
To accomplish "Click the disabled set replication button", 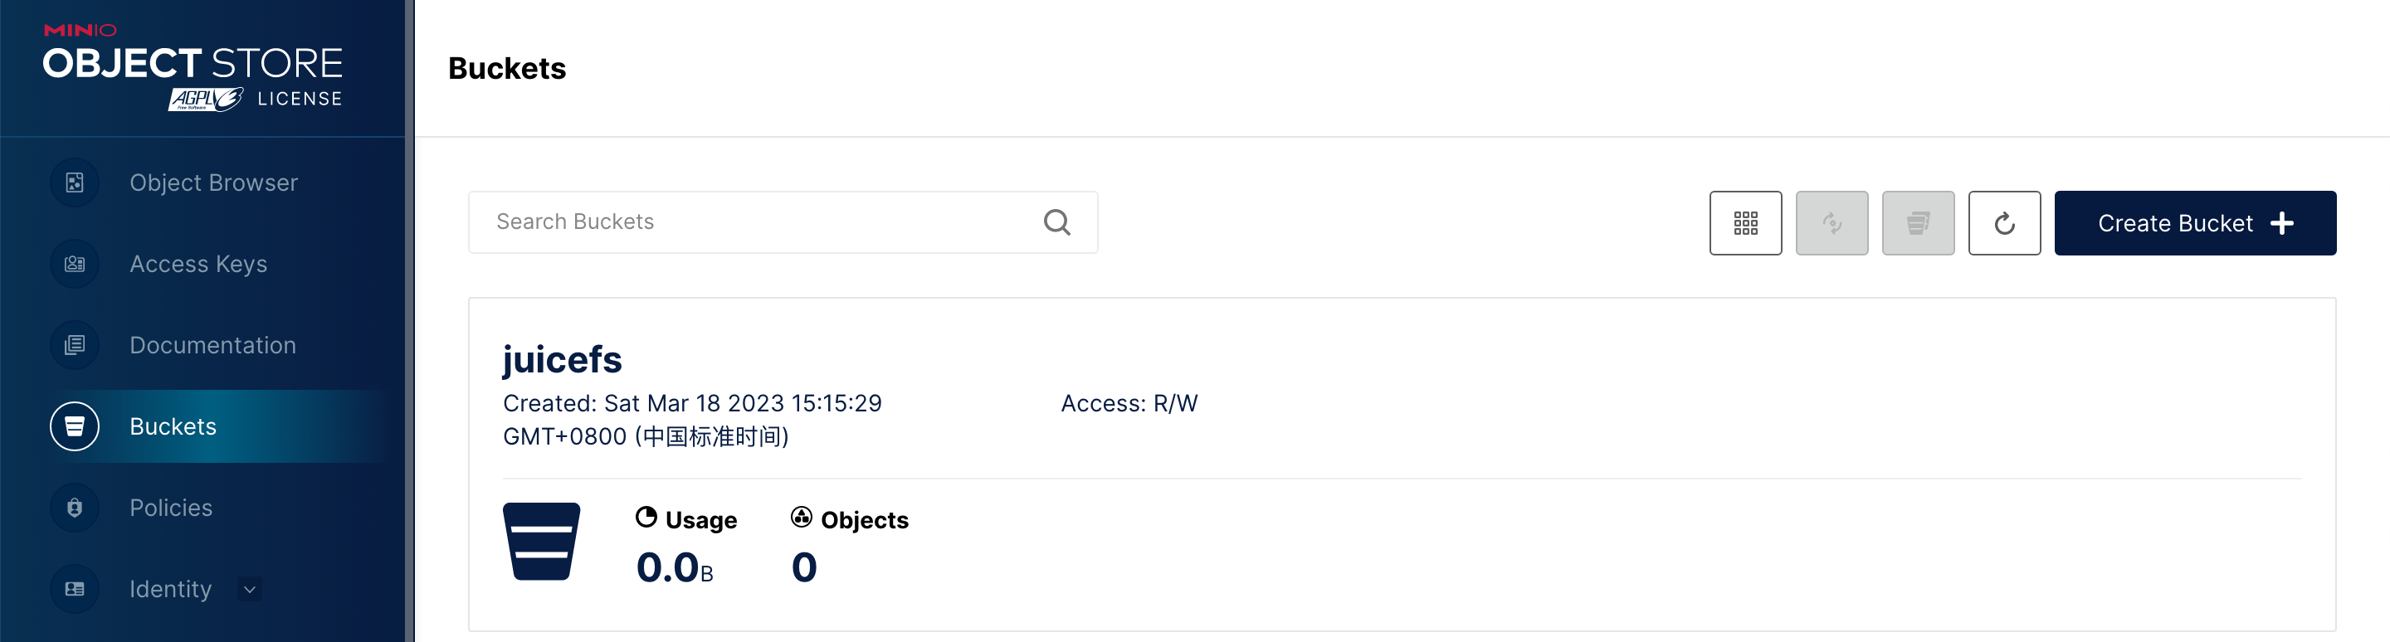I will click(x=1832, y=224).
